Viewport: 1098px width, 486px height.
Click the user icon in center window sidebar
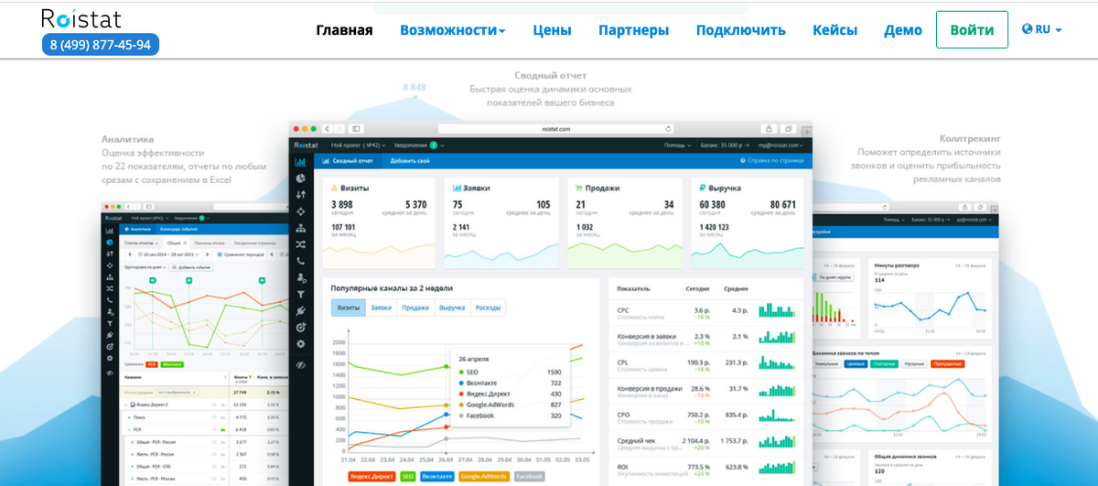pyautogui.click(x=300, y=277)
